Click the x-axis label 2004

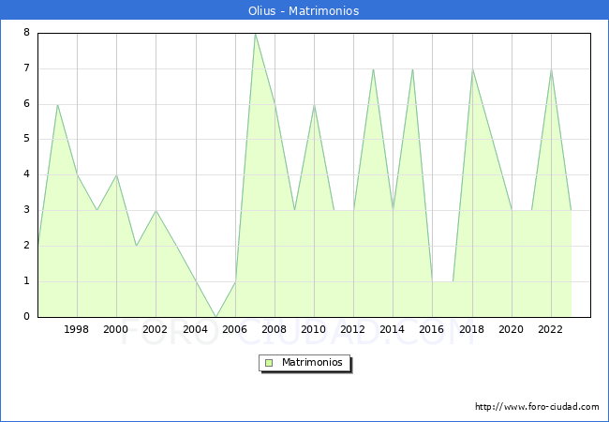tap(195, 329)
